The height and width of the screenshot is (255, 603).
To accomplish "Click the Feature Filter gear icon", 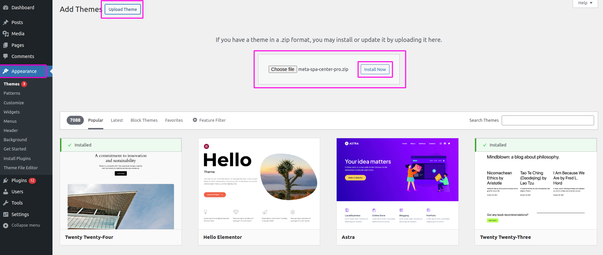I will pyautogui.click(x=195, y=120).
